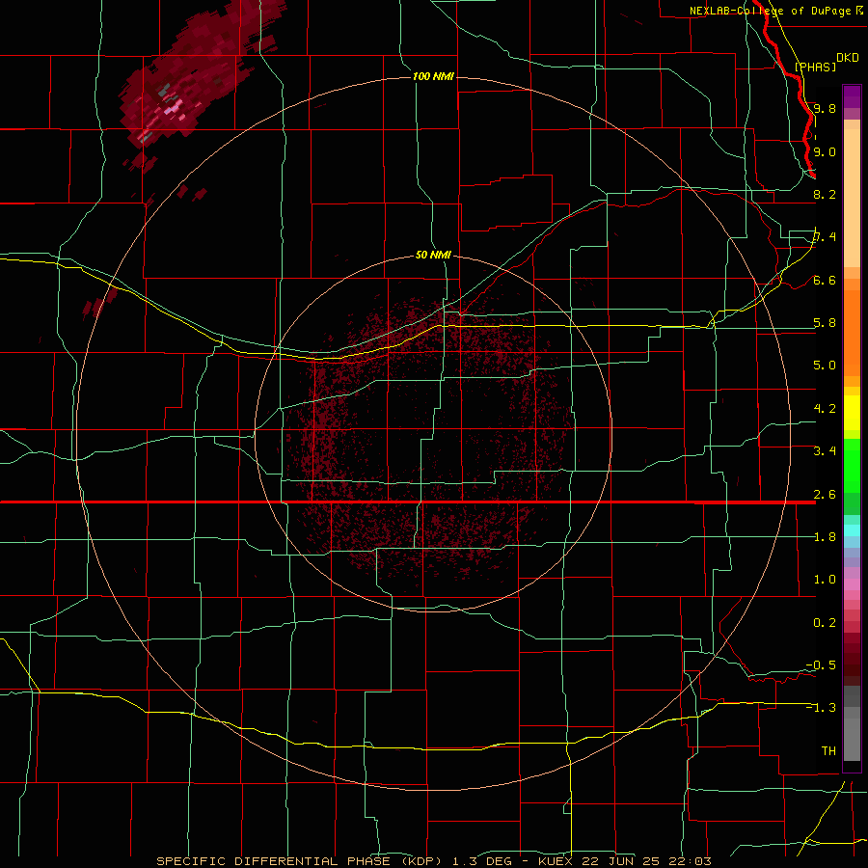Screen dimensions: 868x868
Task: Click the 5.8 value on the scale
Action: [x=825, y=323]
